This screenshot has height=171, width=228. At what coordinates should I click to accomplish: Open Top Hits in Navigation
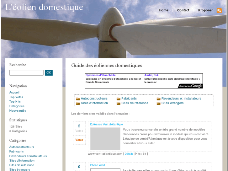click(15, 101)
